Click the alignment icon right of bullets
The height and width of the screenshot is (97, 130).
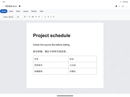coord(48,17)
